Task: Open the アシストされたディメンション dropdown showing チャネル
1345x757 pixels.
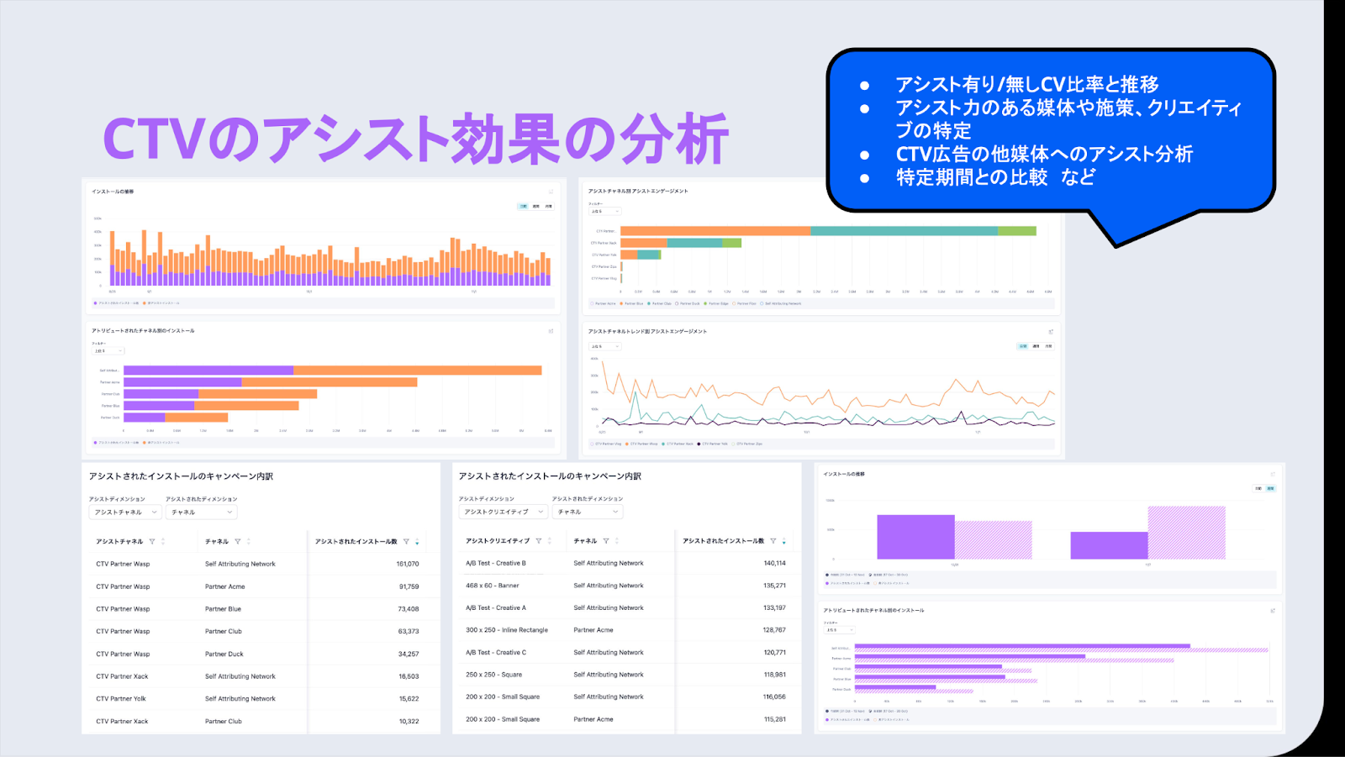Action: (202, 511)
